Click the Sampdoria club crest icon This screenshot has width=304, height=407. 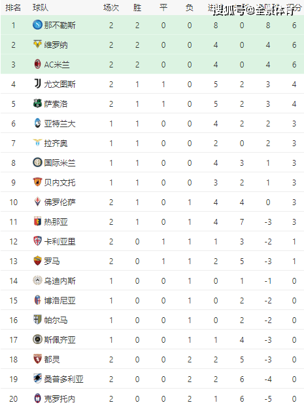(x=37, y=378)
